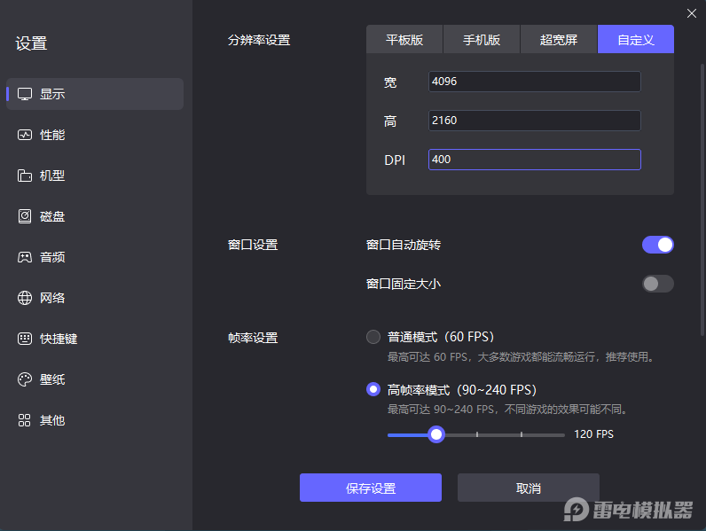This screenshot has width=706, height=531.
Task: Open the 性能 settings section
Action: coord(95,135)
